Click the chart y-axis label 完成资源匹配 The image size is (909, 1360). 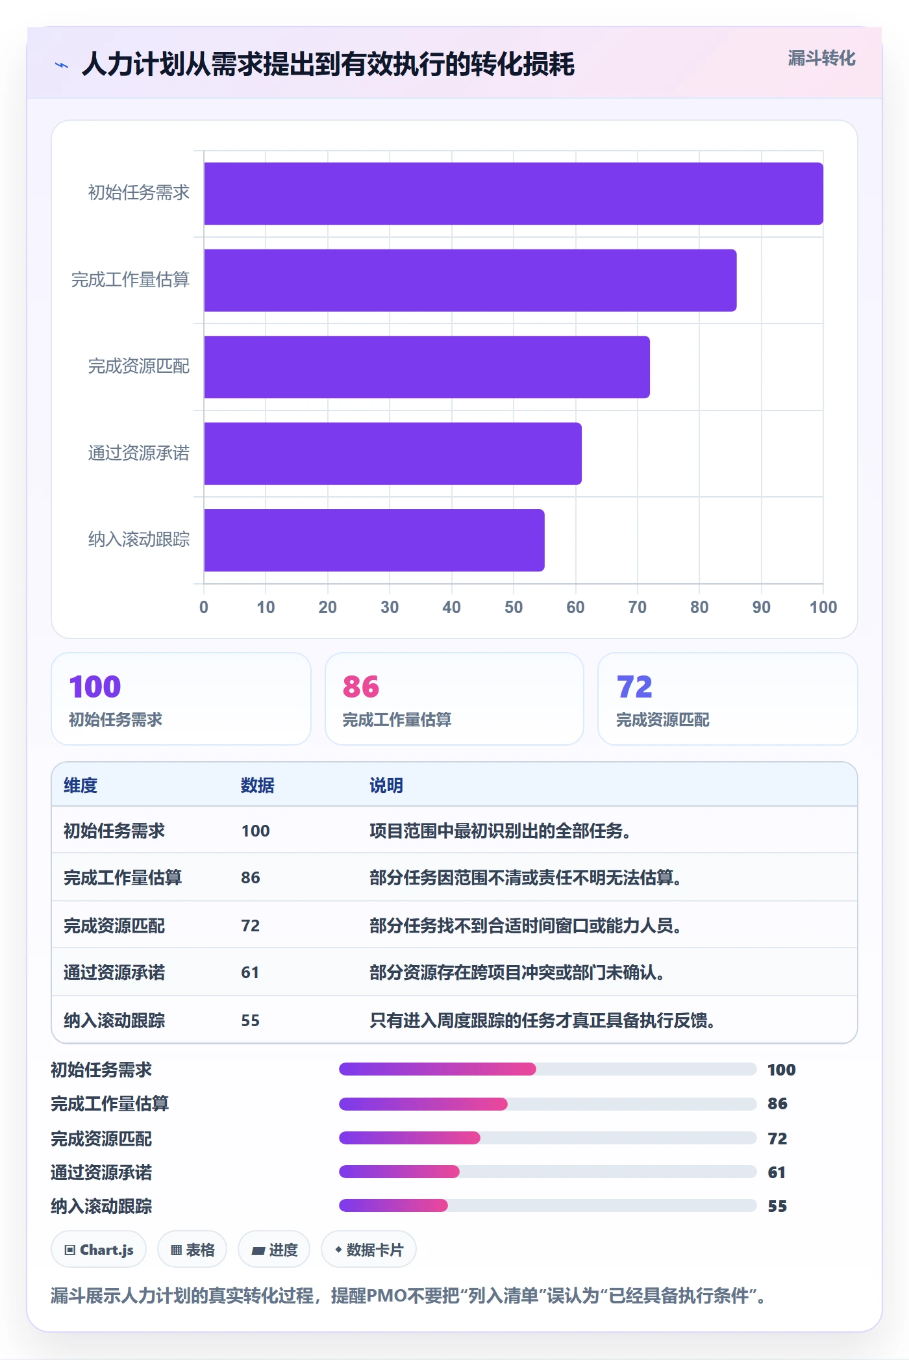(139, 366)
